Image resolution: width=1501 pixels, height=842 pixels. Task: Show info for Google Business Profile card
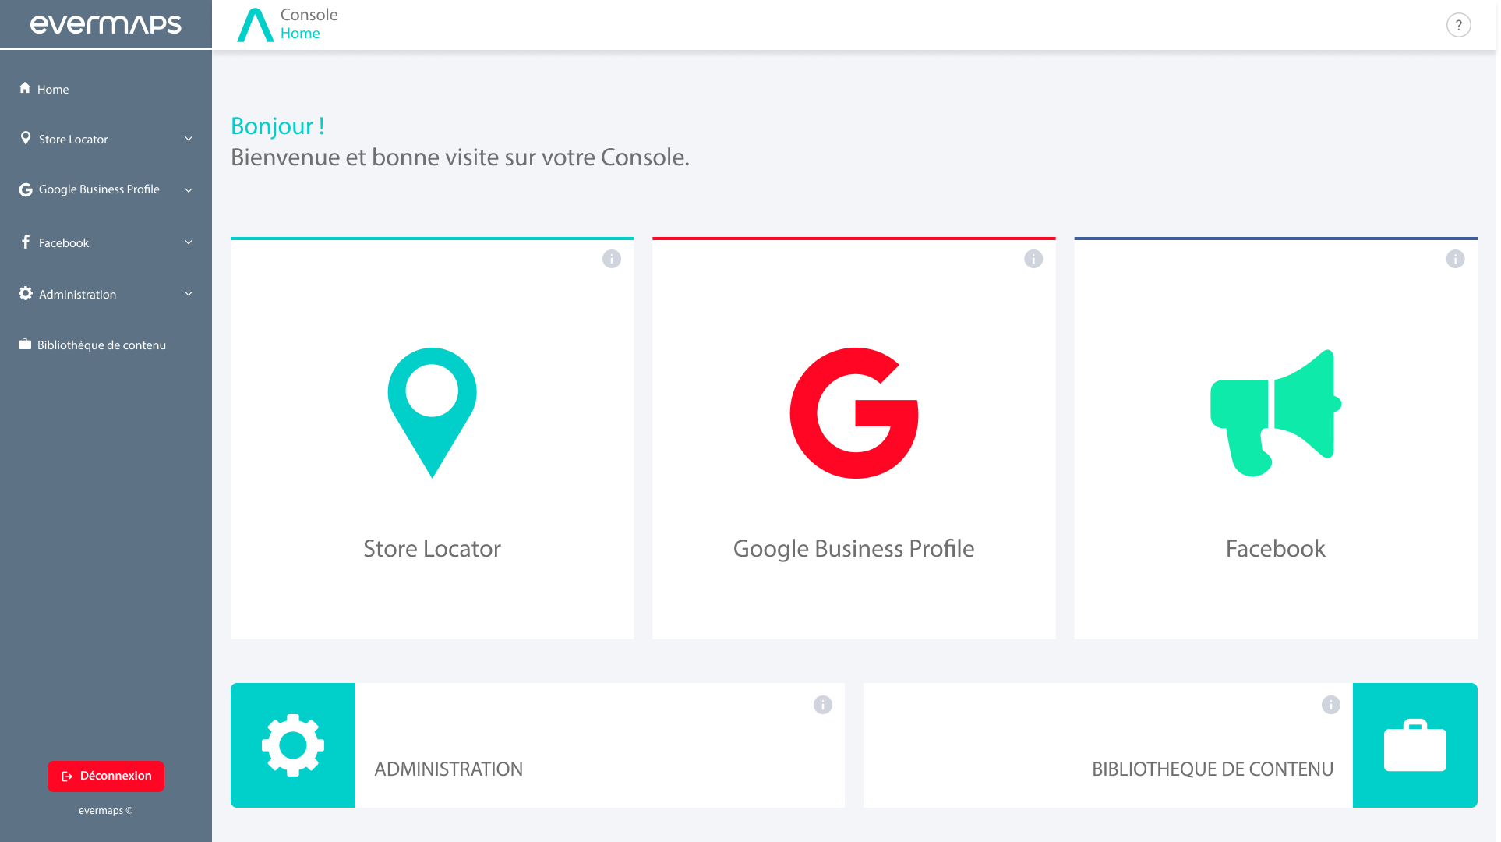(x=1033, y=259)
